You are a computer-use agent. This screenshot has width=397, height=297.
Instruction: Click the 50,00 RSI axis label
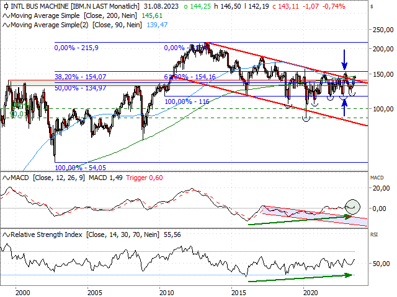click(x=381, y=264)
